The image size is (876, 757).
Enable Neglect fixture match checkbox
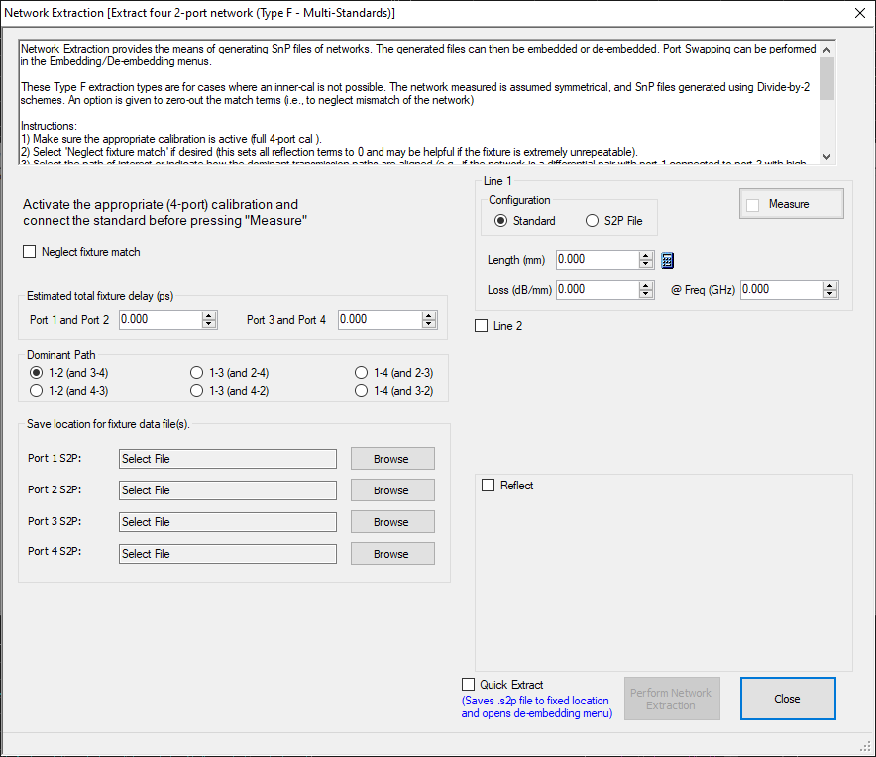(x=30, y=252)
